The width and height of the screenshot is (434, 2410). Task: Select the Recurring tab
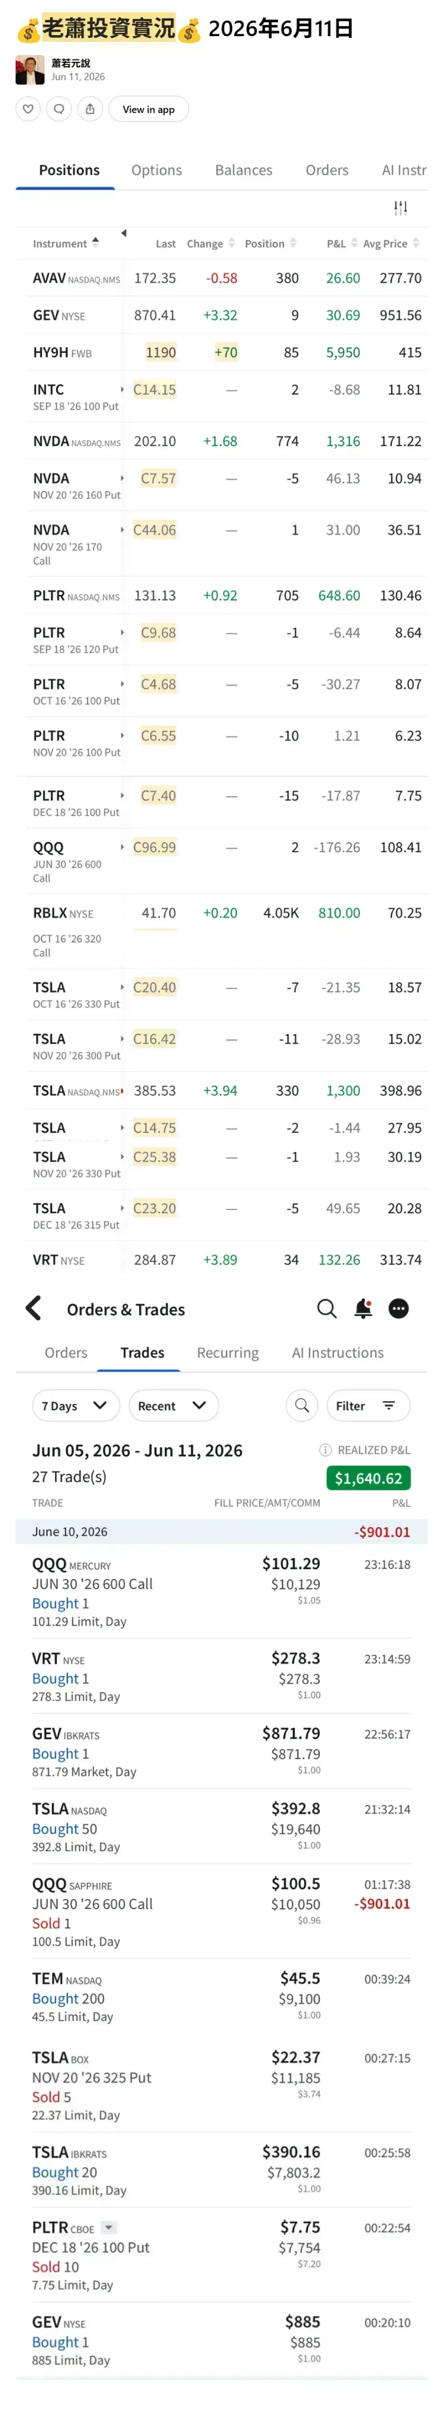(x=227, y=1353)
